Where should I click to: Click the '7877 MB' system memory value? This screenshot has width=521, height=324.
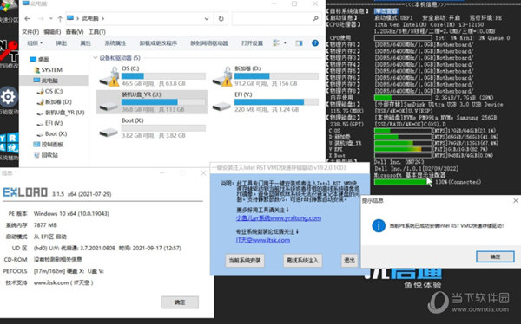pos(45,225)
